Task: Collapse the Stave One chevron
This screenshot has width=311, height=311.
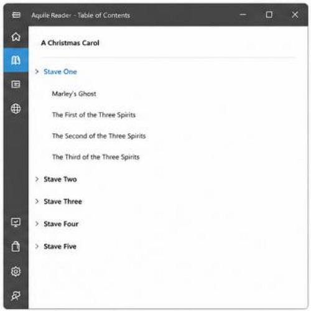Action: (37, 72)
